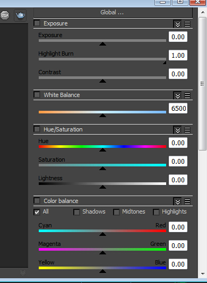Screen dimensions: 207x283
Task: Open the White Balance options menu icon
Action: click(187, 95)
